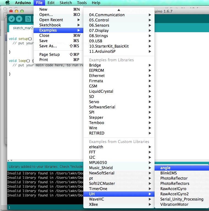Select the VibrationMotor example sketch
Image resolution: width=209 pixels, height=211 pixels.
pos(182,205)
